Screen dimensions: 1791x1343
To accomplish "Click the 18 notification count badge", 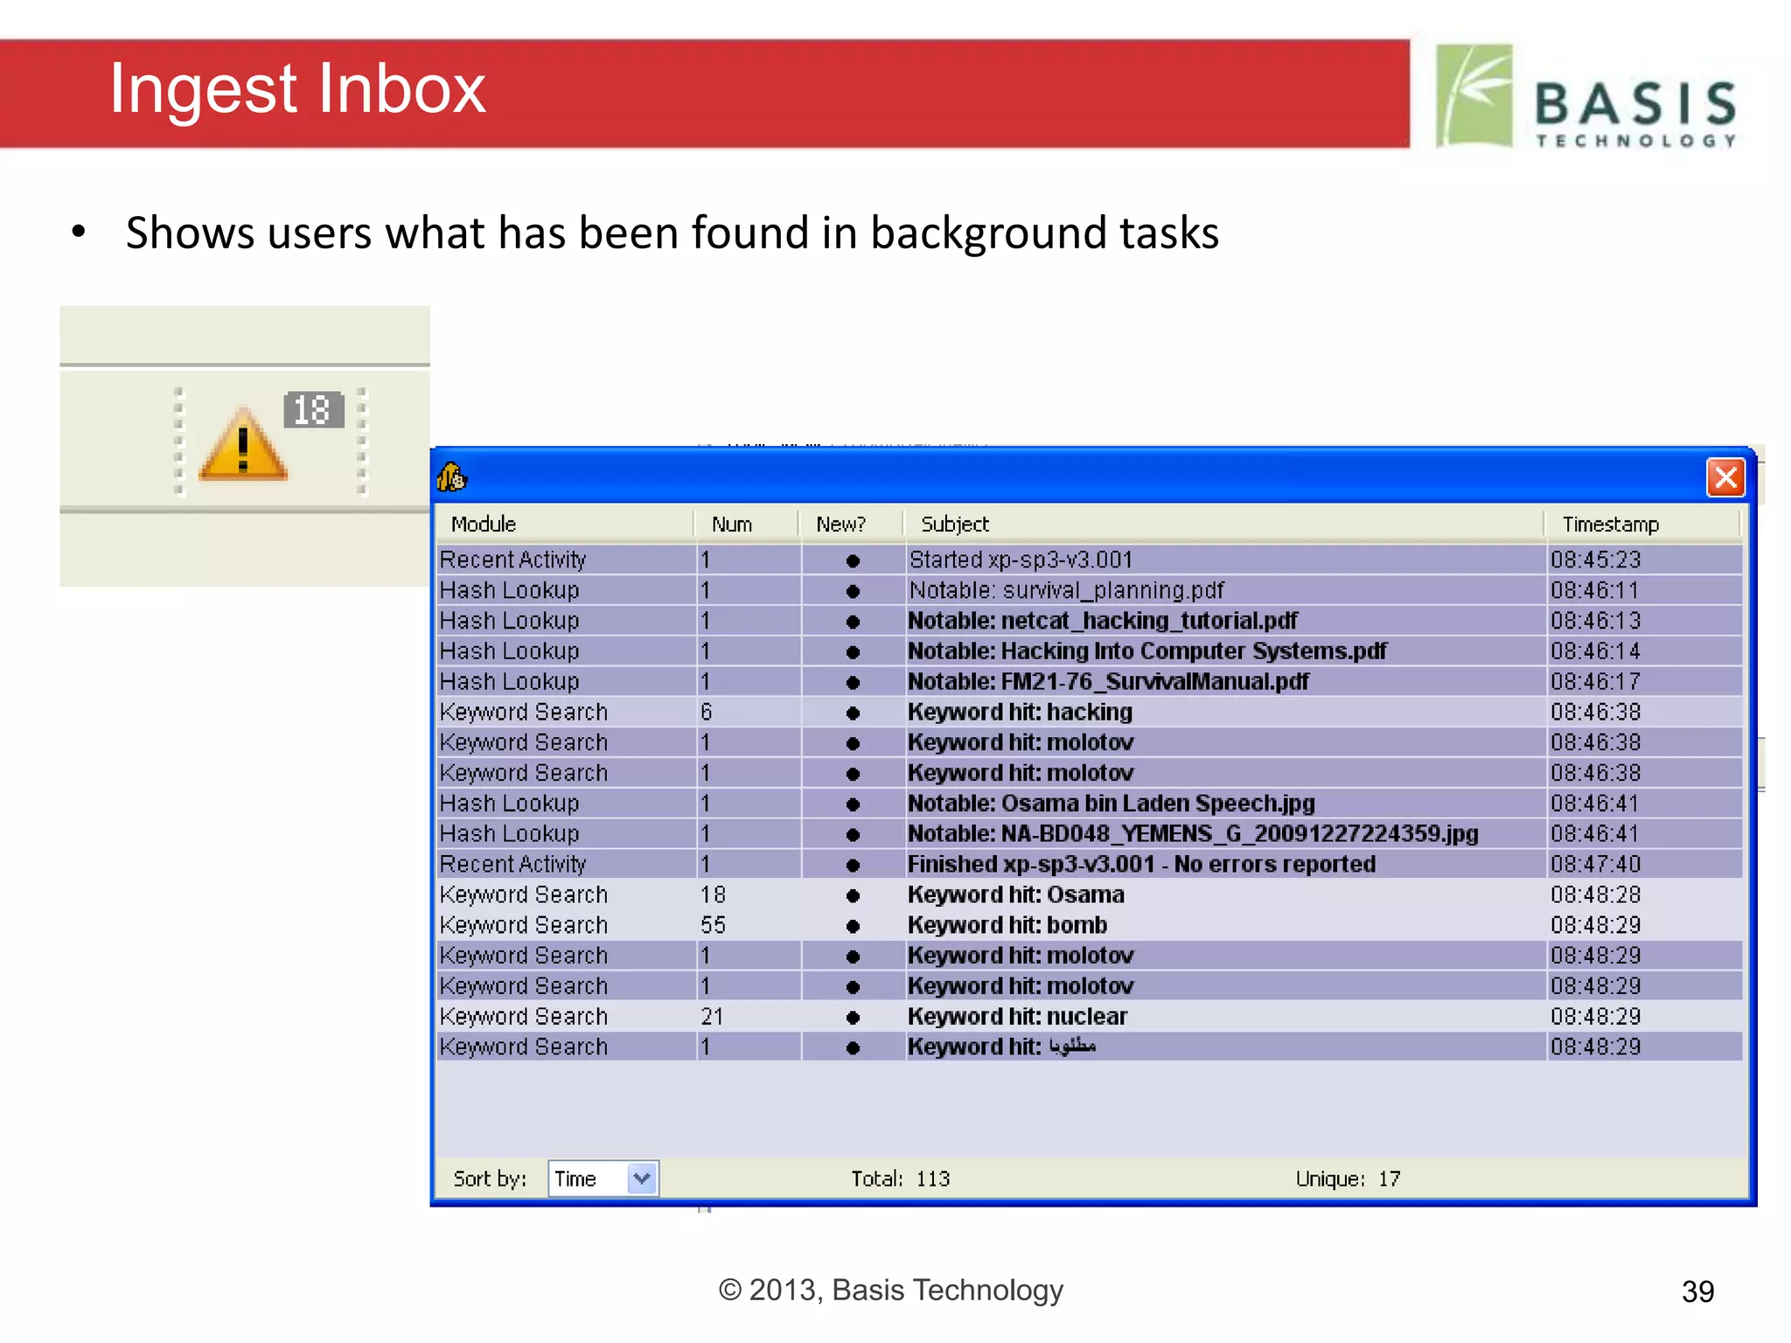I will point(313,410).
